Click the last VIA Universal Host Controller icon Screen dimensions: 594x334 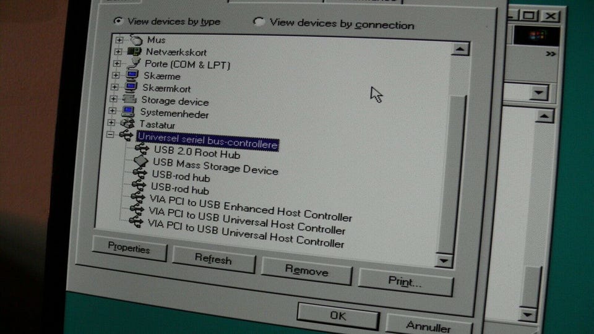point(136,221)
